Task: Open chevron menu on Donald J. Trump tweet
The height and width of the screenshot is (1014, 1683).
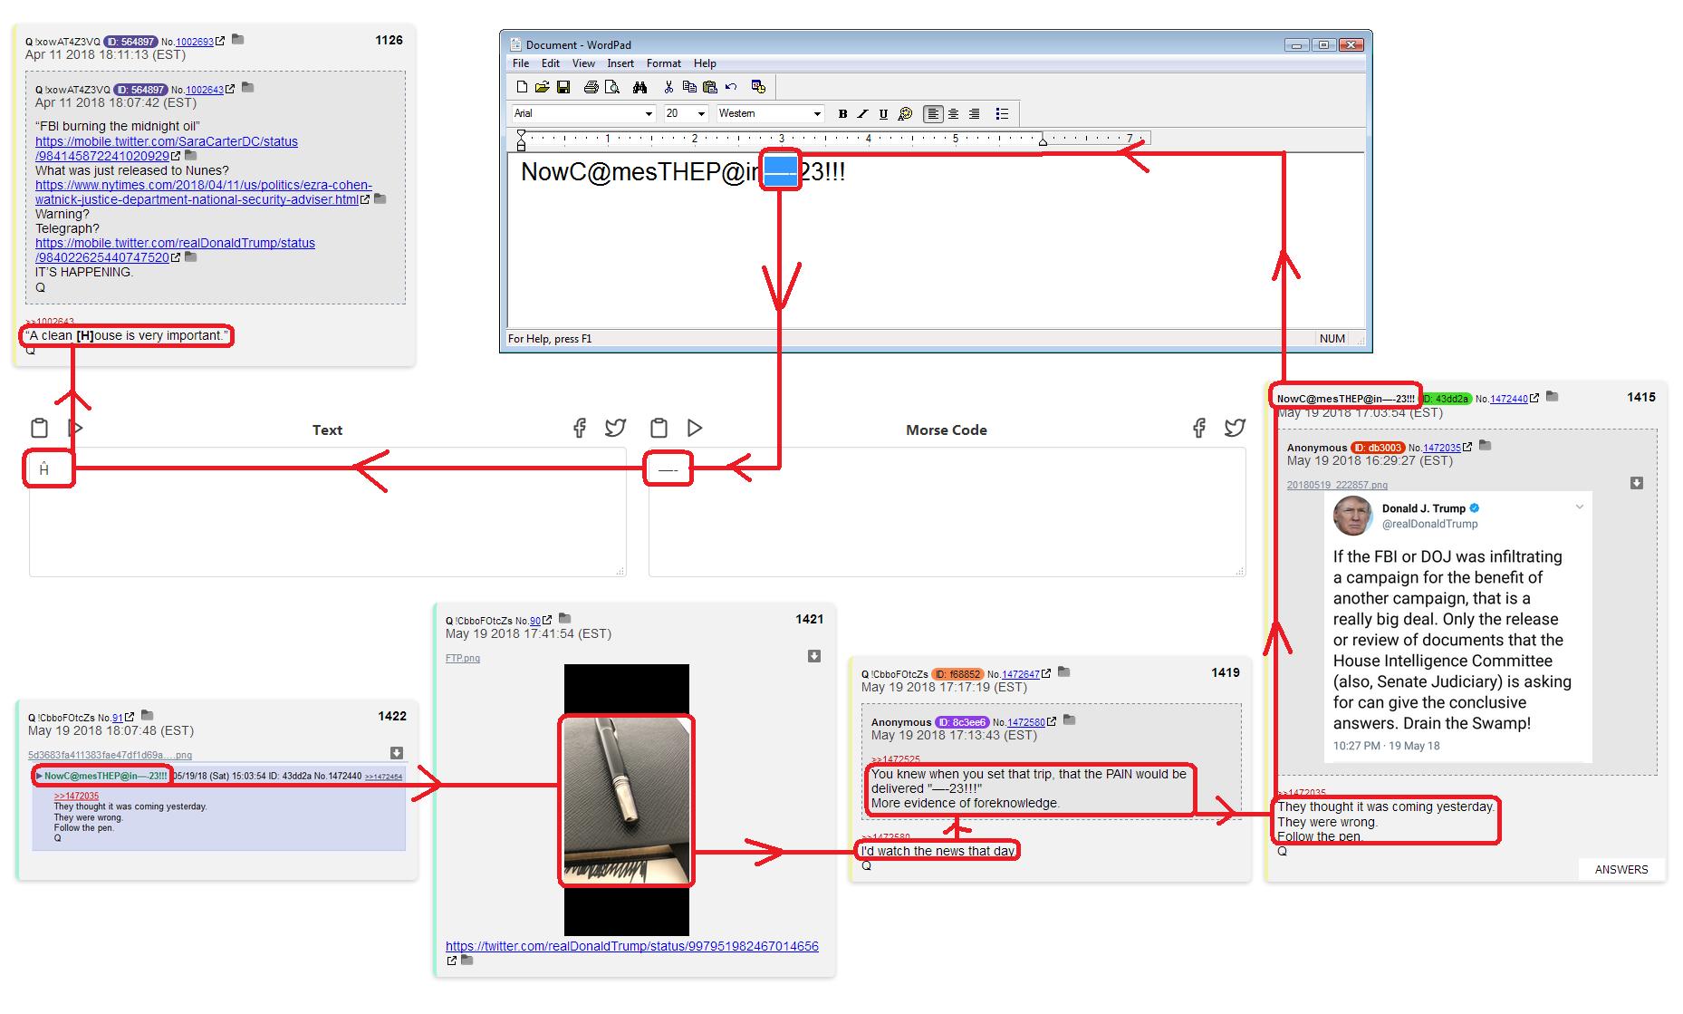Action: click(x=1580, y=507)
